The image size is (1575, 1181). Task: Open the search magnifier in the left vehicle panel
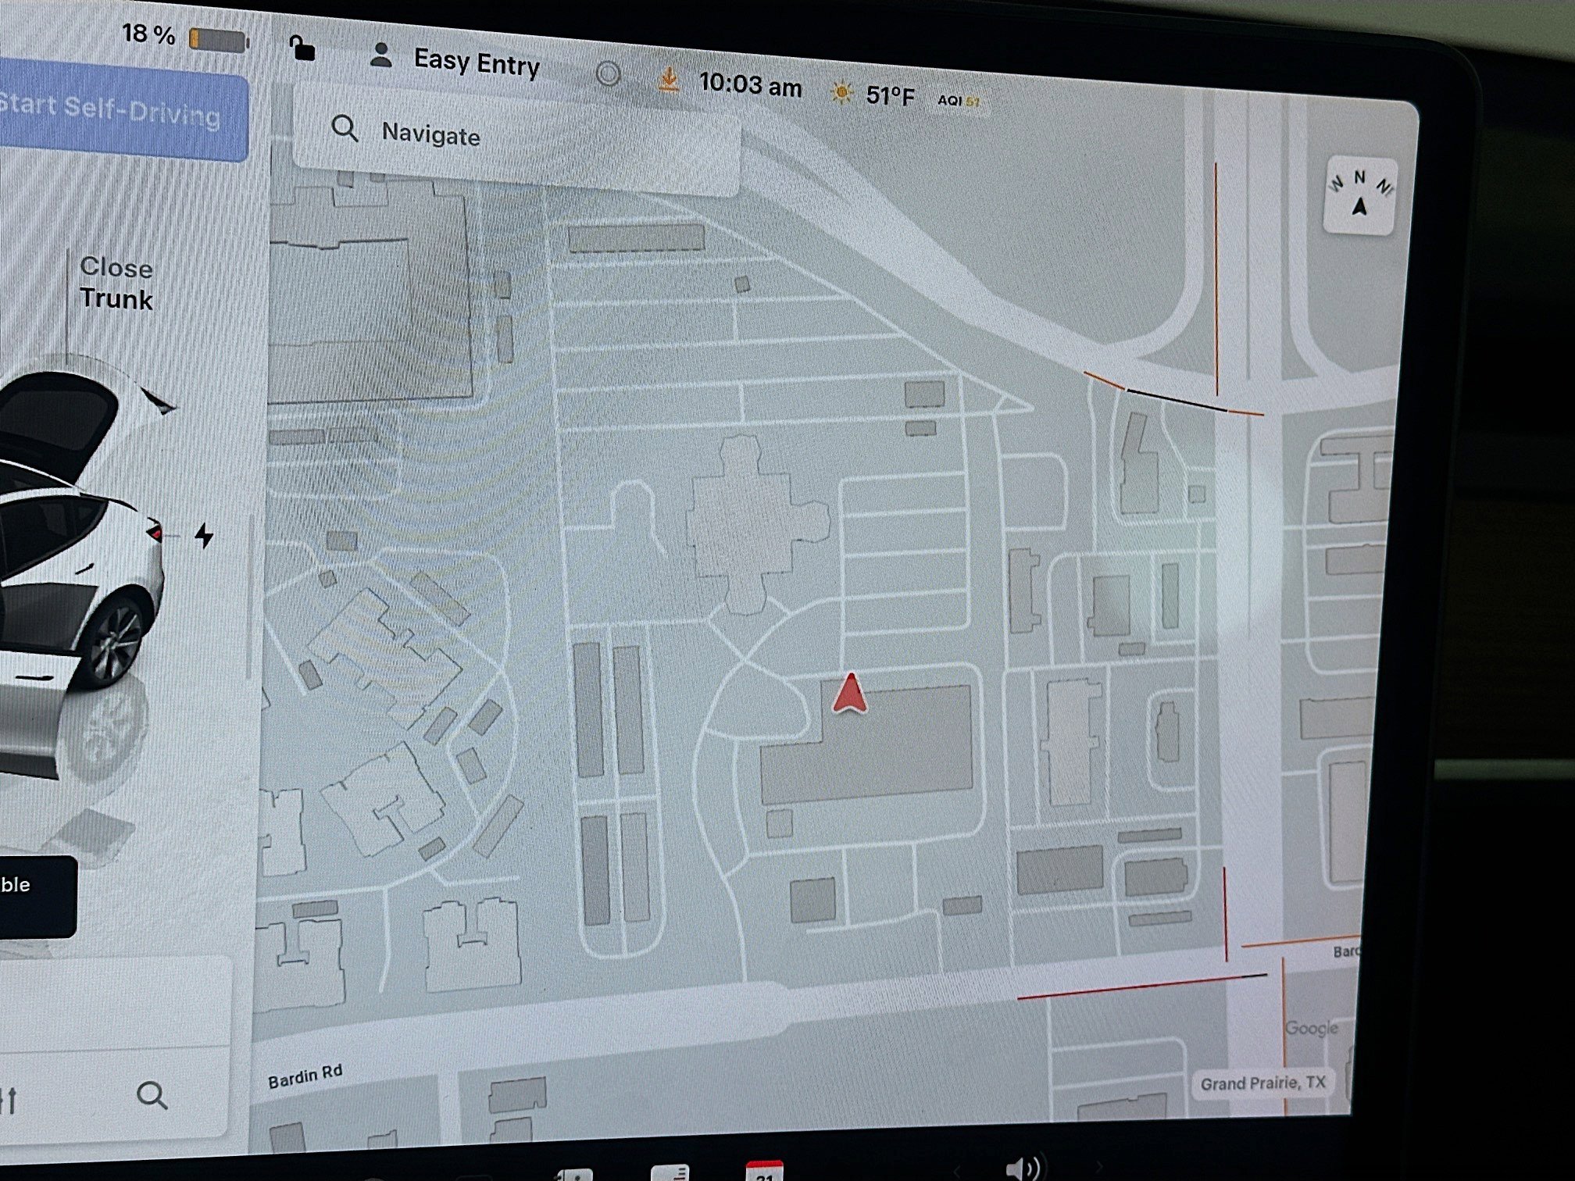151,1096
